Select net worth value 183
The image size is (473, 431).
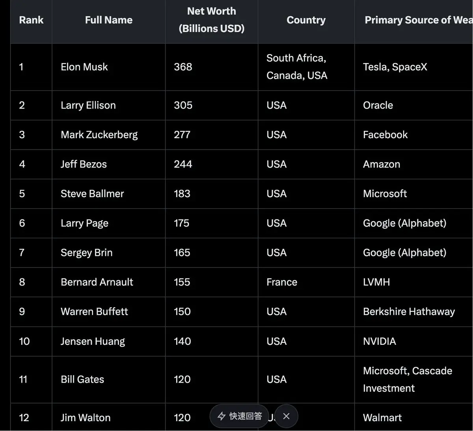(182, 194)
